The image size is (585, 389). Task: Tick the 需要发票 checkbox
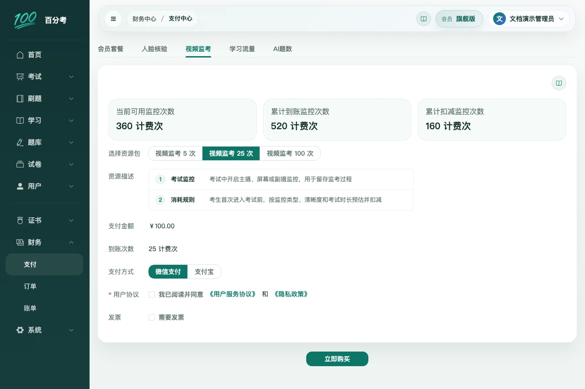152,317
